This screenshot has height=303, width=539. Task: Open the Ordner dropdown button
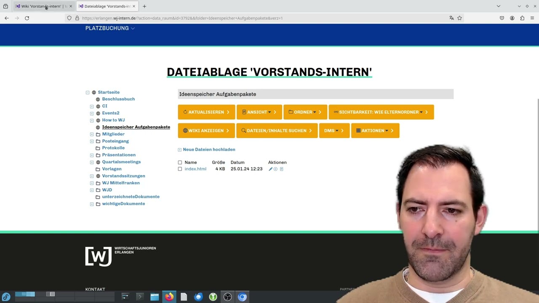(305, 112)
